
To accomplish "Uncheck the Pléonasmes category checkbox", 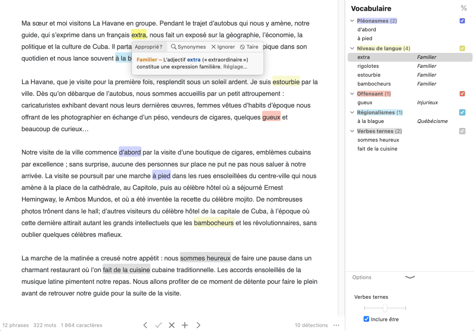I will click(x=462, y=21).
